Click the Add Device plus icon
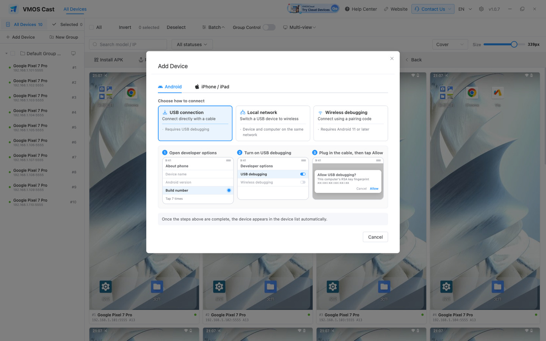Viewport: 546px width, 341px height. point(8,37)
